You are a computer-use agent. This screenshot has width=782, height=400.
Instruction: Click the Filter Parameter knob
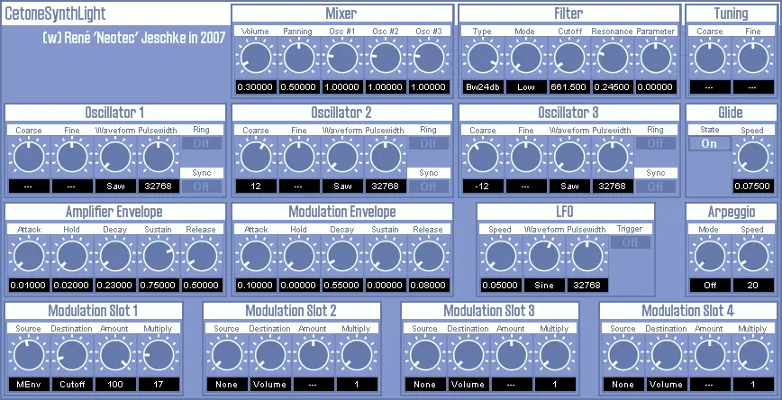point(655,58)
